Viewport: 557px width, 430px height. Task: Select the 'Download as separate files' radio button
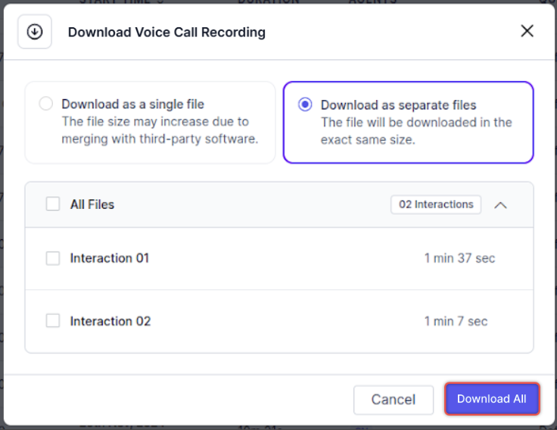[x=305, y=104]
